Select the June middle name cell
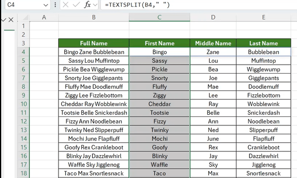The height and width of the screenshot is (178, 297). pos(213,139)
